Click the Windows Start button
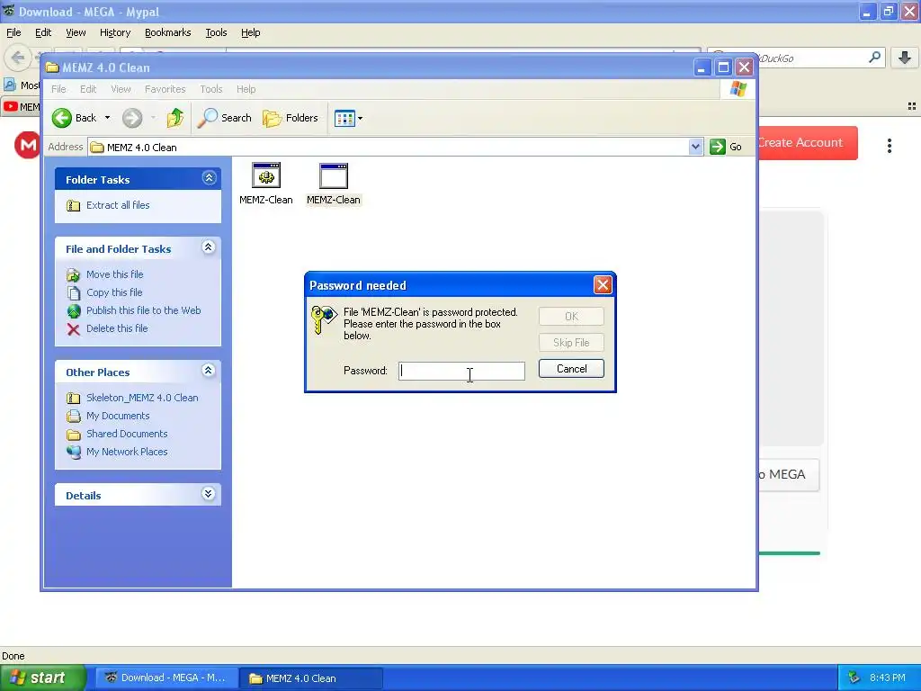The width and height of the screenshot is (921, 691). point(42,678)
